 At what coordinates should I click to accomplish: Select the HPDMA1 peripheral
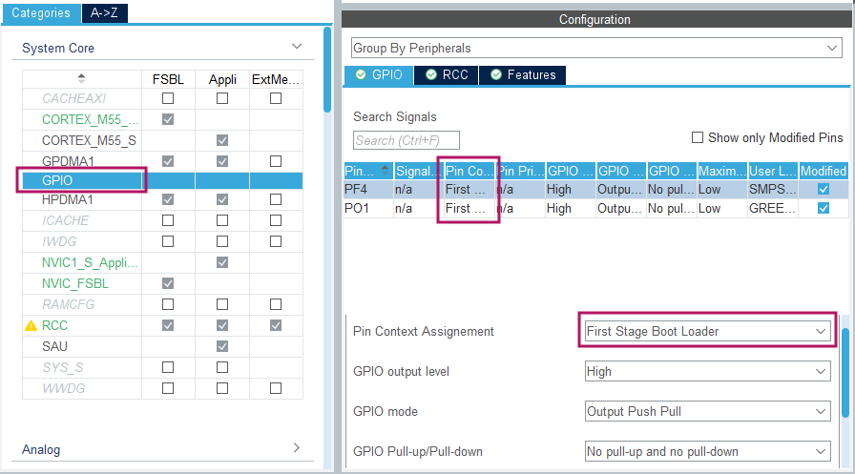point(68,200)
